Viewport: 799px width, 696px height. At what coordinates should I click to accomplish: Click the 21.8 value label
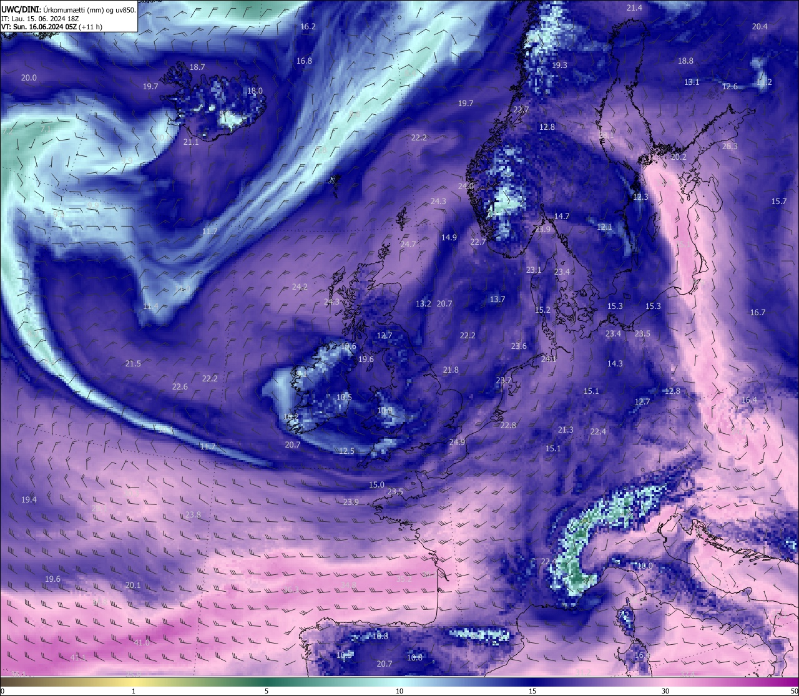click(x=451, y=370)
